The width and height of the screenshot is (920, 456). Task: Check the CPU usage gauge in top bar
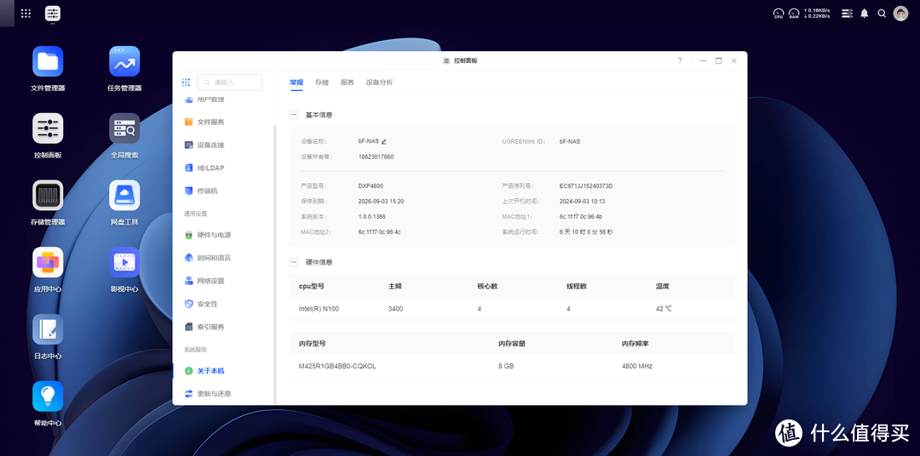(x=779, y=13)
